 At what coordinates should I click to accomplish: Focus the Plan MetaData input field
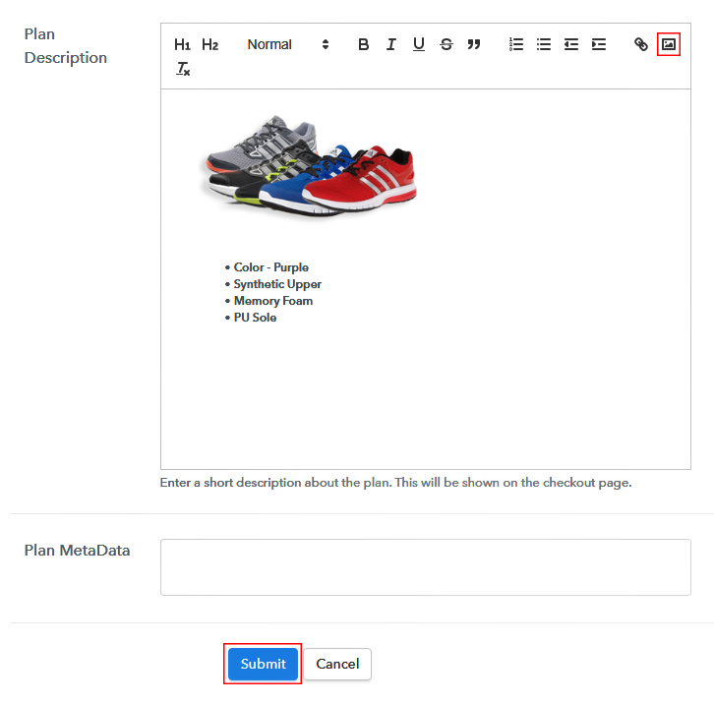point(425,567)
